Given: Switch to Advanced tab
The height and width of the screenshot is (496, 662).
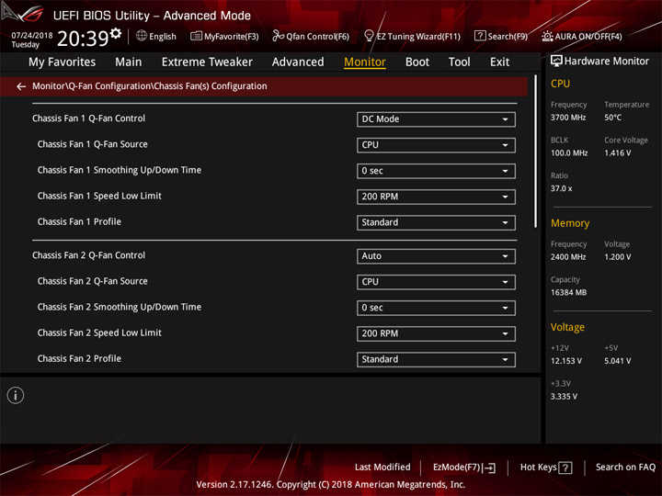Looking at the screenshot, I should [x=298, y=62].
